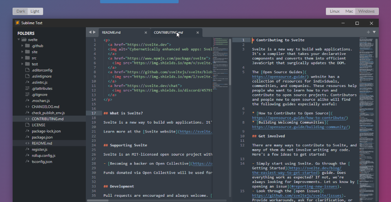This screenshot has height=202, width=391.
Task: Click the Sublime Text logo icon
Action: [x=17, y=23]
